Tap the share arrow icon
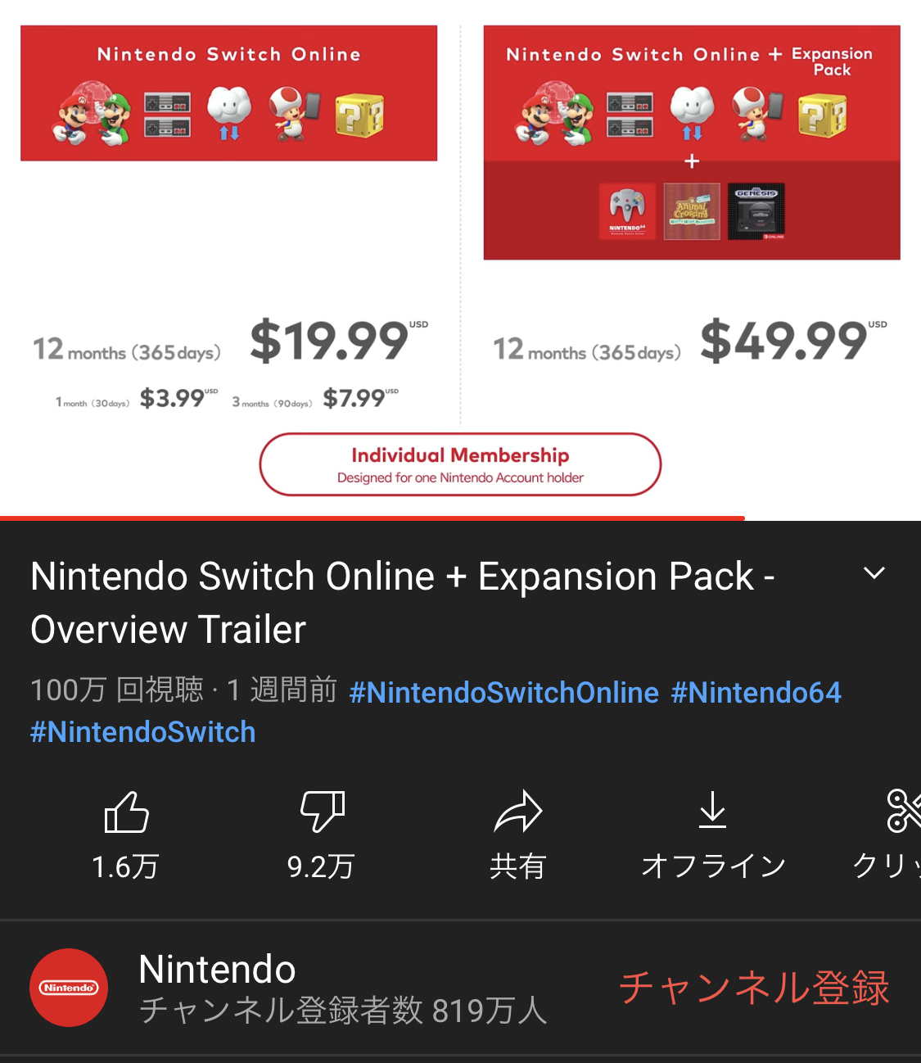Screen dimensions: 921x1063 [x=518, y=812]
